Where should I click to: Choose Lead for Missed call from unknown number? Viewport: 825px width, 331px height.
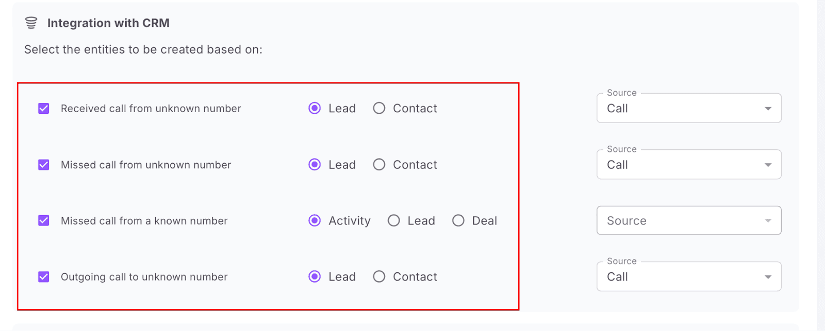(x=315, y=165)
